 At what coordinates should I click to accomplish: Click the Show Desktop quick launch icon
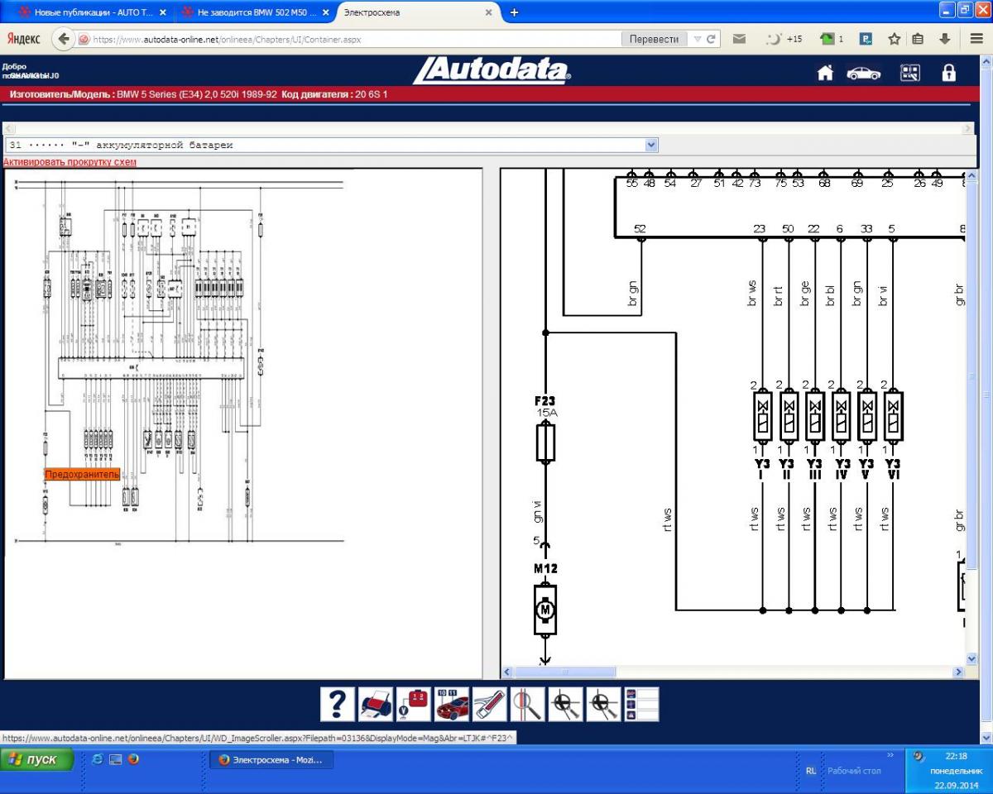click(115, 758)
